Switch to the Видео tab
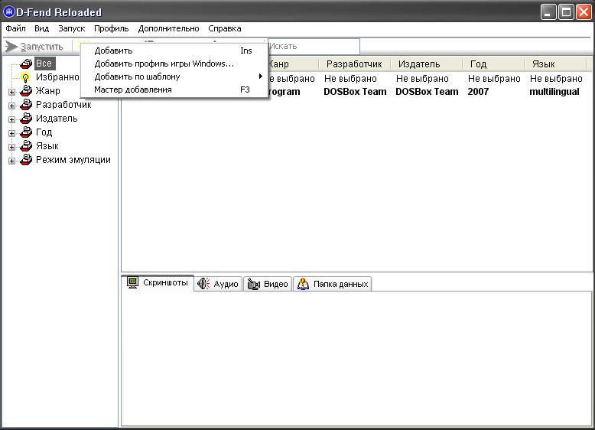Screen dimensions: 595x430 [268, 284]
